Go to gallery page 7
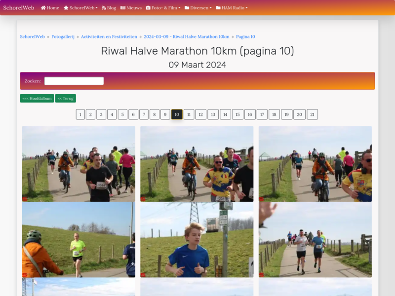This screenshot has width=395, height=296. tap(144, 114)
